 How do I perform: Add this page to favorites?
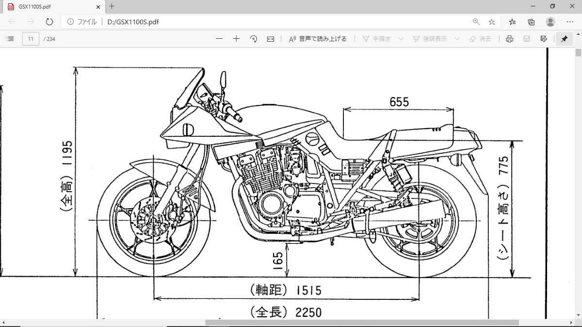point(491,22)
